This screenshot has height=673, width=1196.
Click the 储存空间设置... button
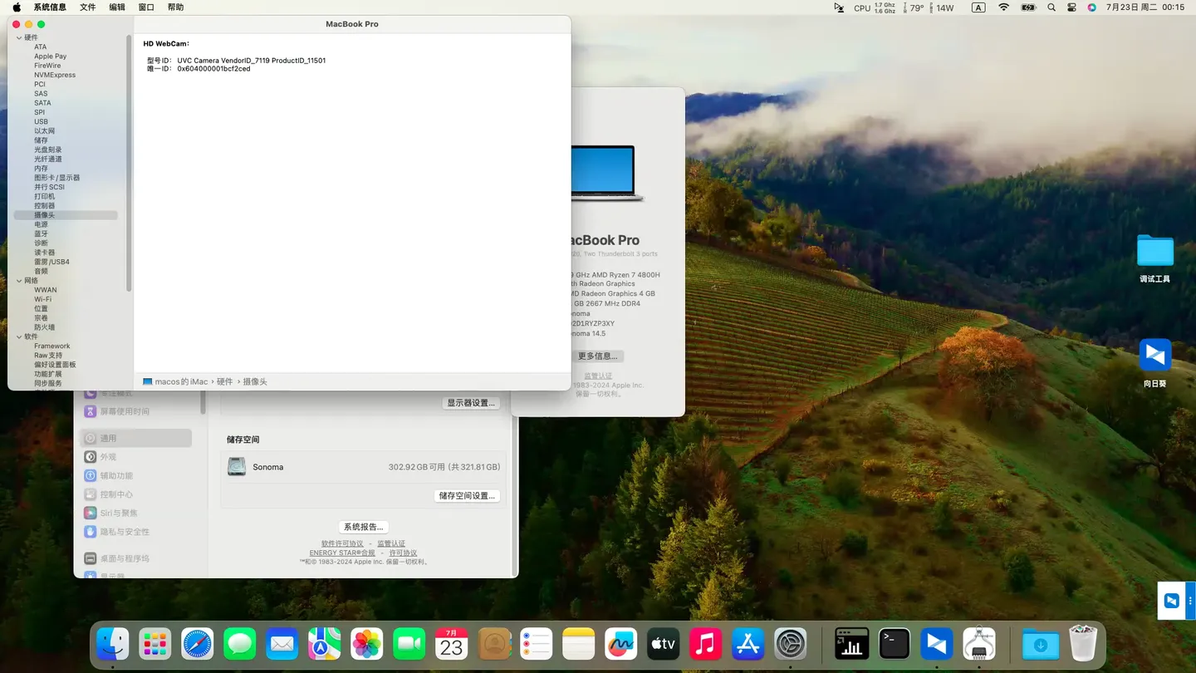tap(467, 496)
